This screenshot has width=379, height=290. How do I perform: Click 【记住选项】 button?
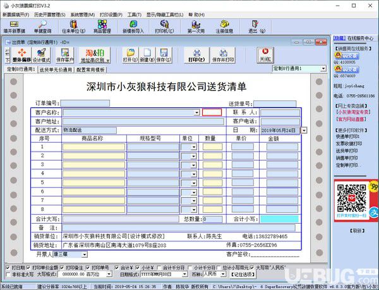coord(243,275)
